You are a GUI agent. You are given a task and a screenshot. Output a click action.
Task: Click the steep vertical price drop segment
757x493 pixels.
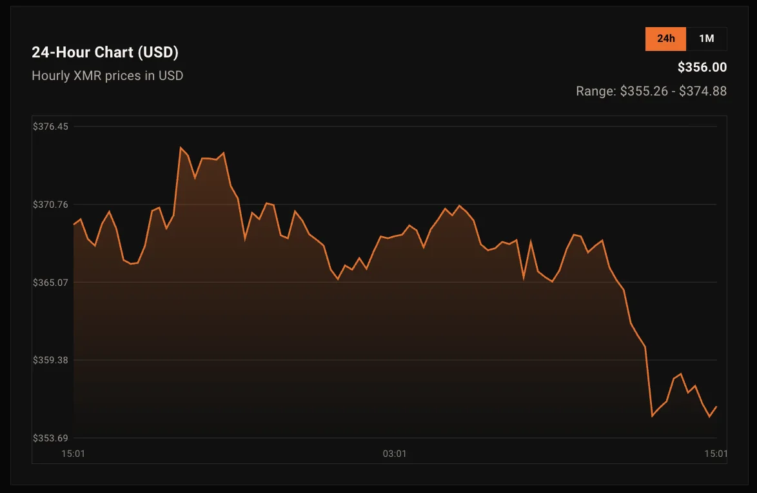[x=649, y=382]
